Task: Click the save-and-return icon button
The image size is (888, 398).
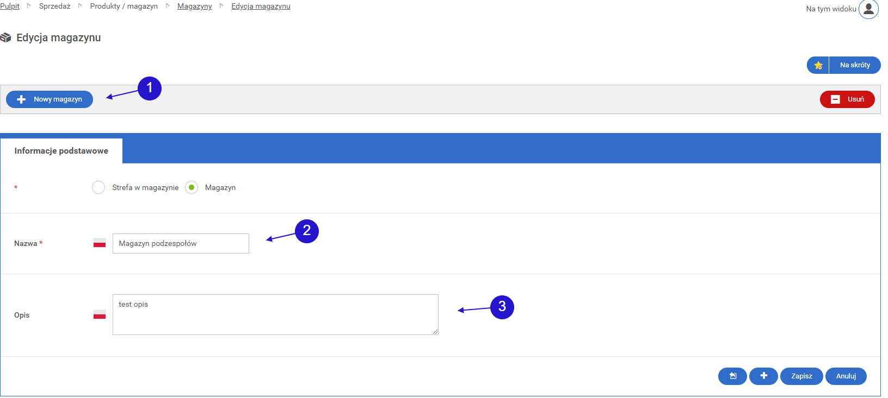Action: (732, 376)
